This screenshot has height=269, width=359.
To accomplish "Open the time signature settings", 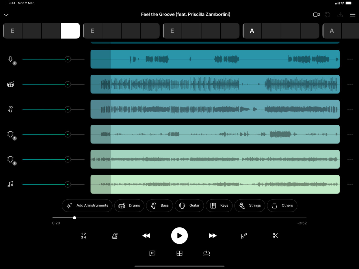I will pyautogui.click(x=83, y=236).
